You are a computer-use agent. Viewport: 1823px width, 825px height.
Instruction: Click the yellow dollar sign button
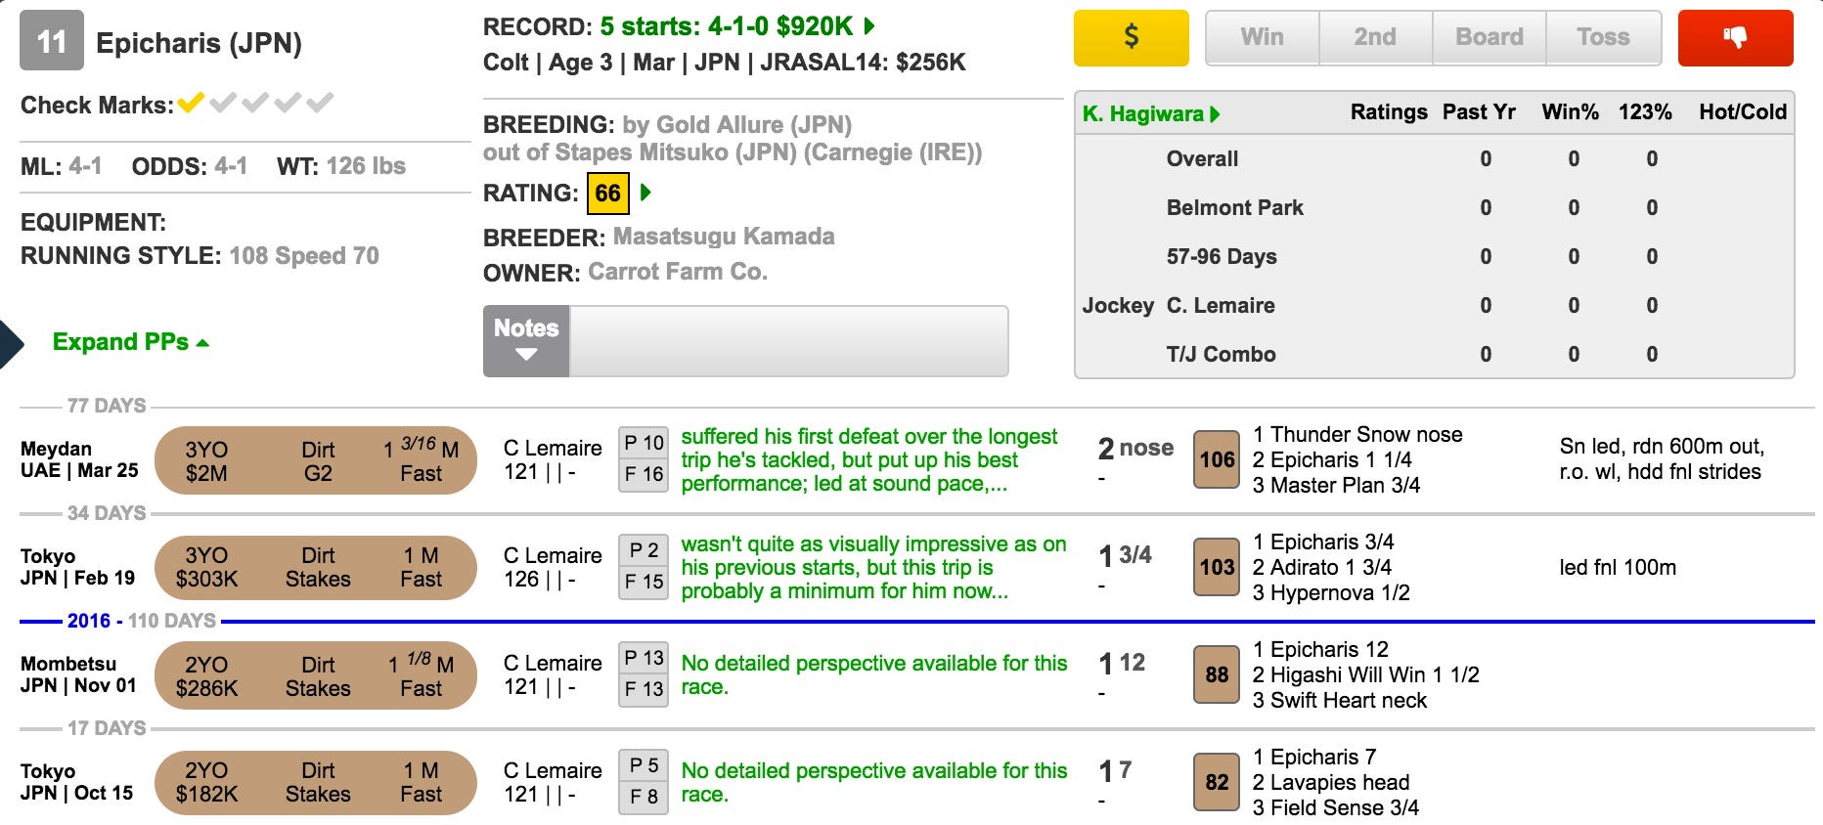coord(1131,38)
